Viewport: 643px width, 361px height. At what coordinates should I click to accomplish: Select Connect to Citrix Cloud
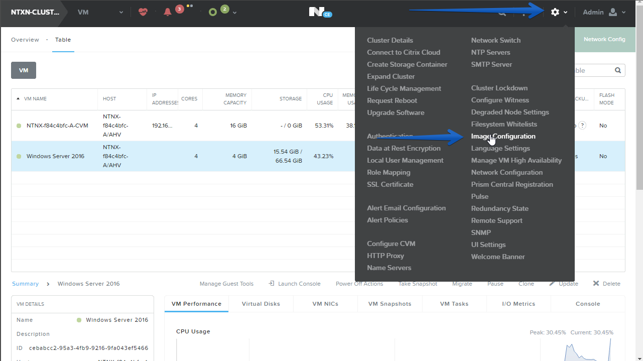(404, 52)
